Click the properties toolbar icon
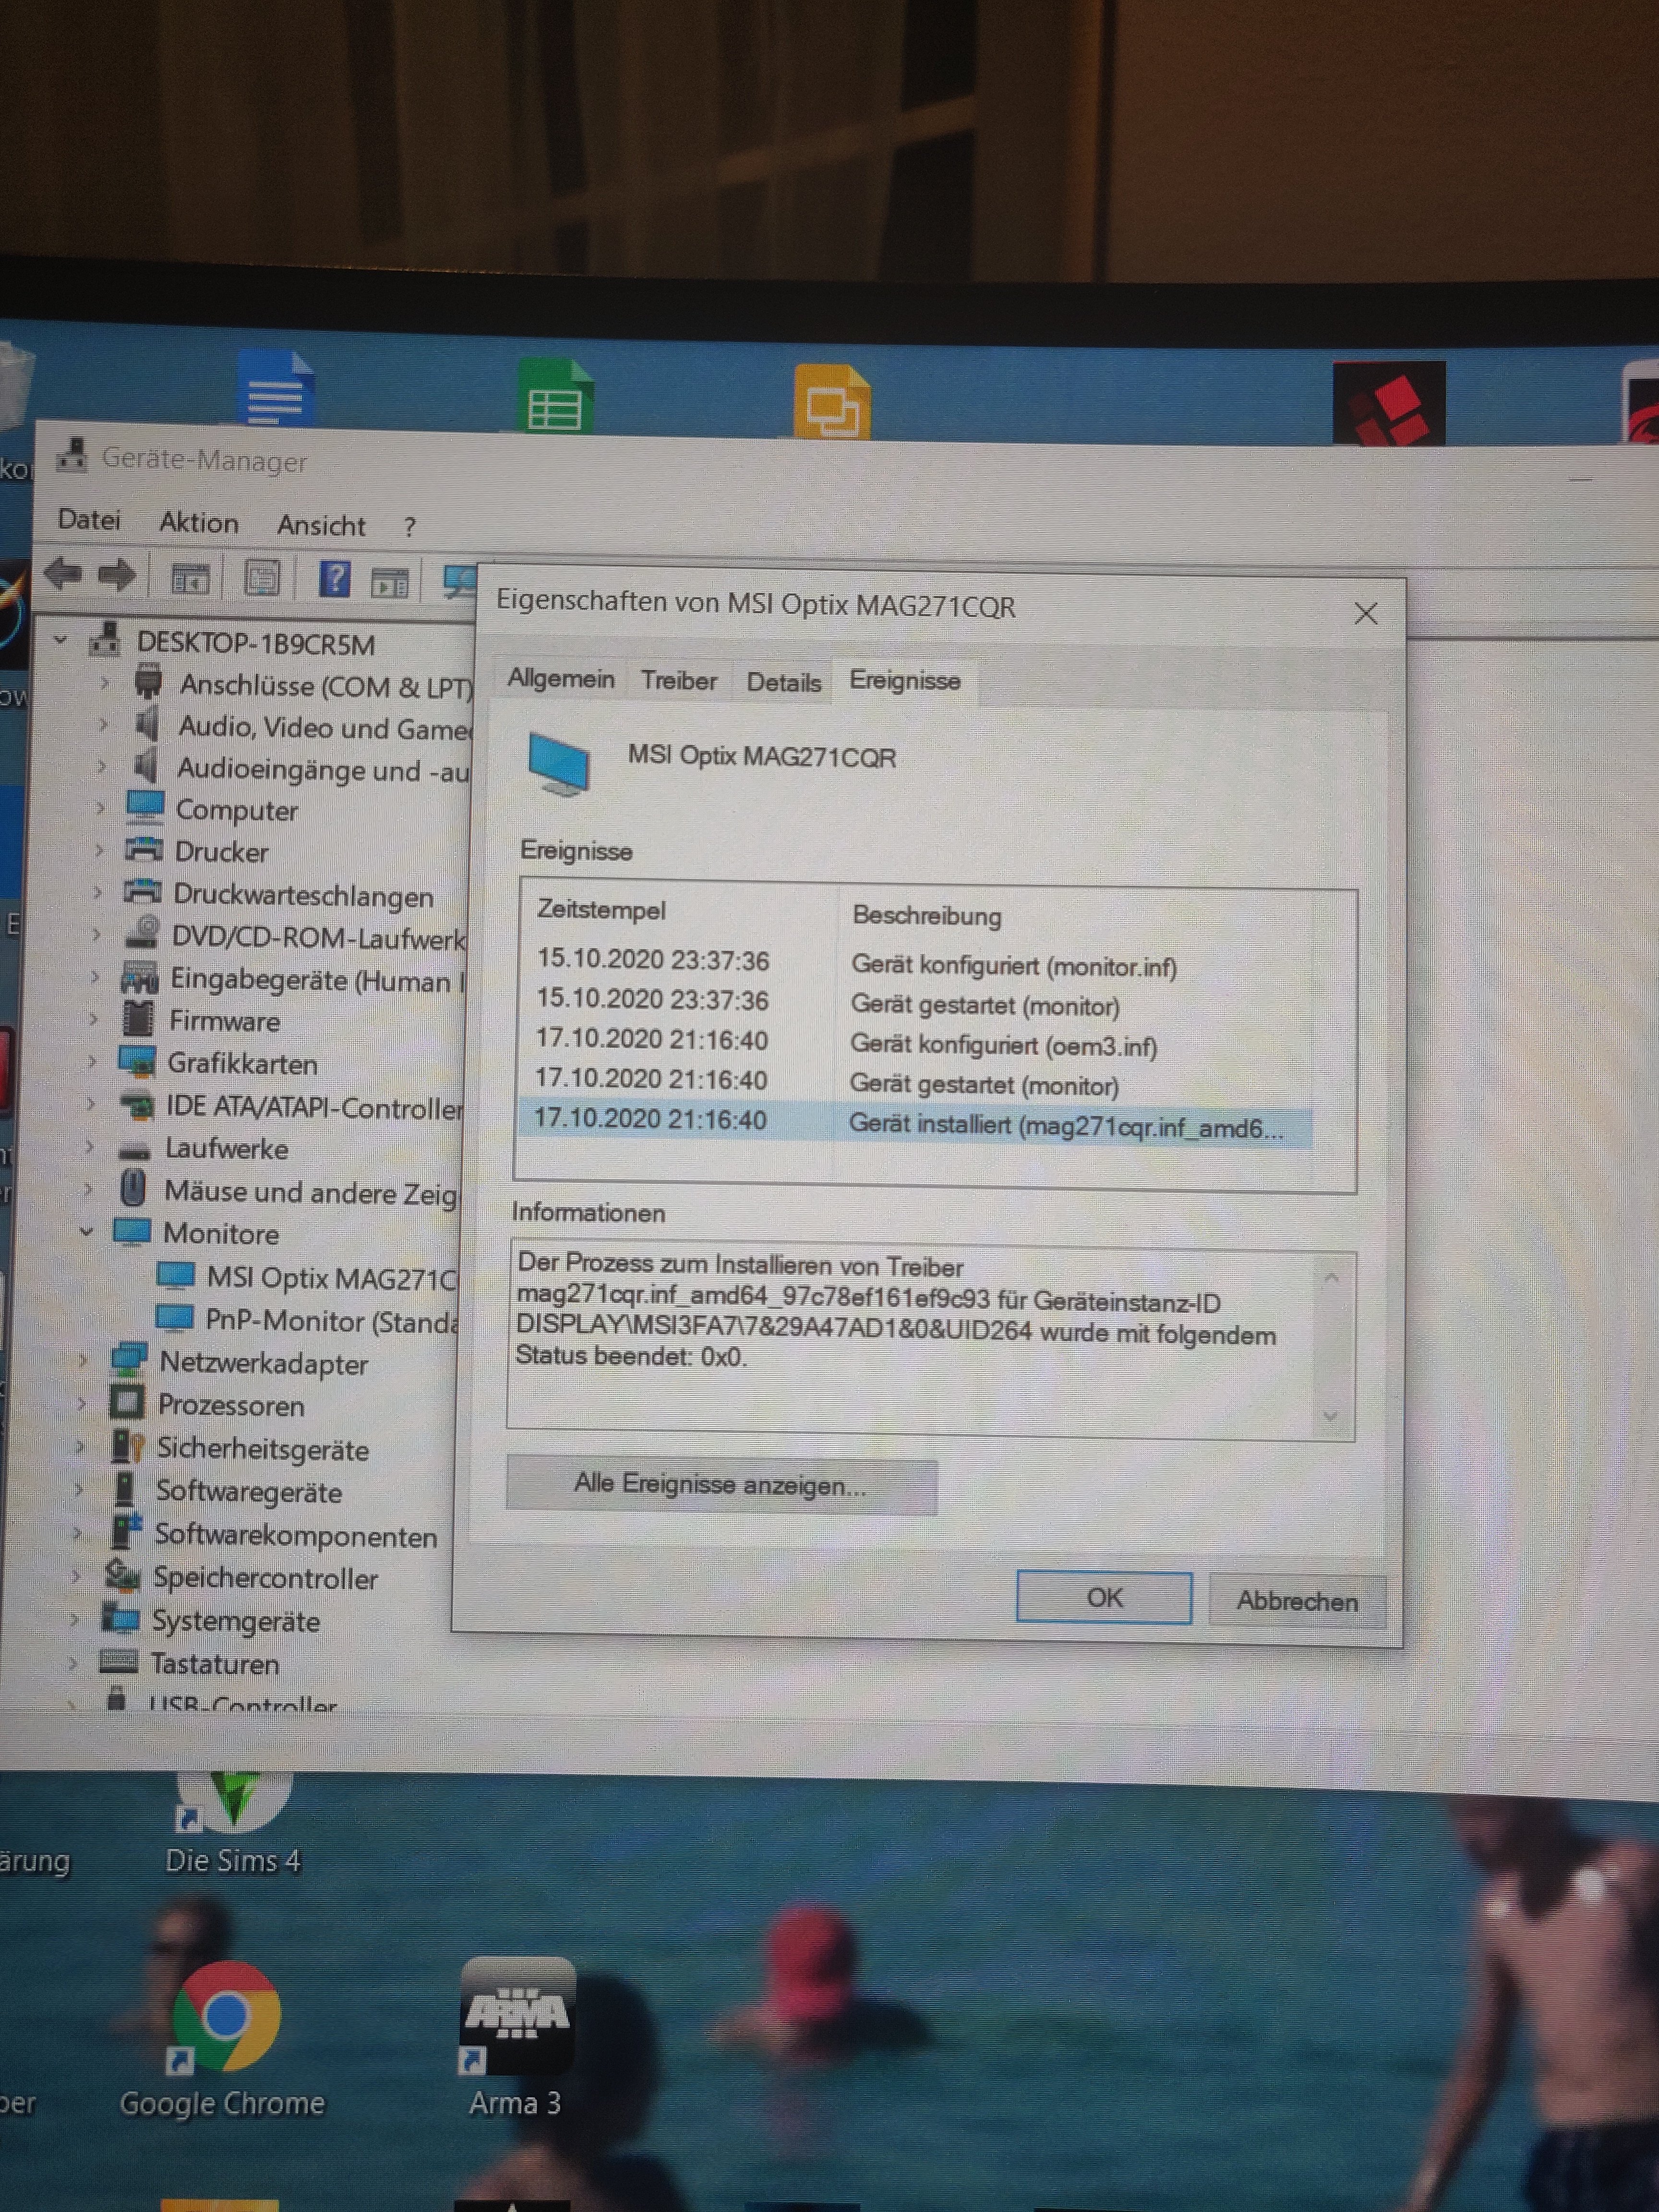Screen dimensions: 1659x2212 pyautogui.click(x=262, y=578)
